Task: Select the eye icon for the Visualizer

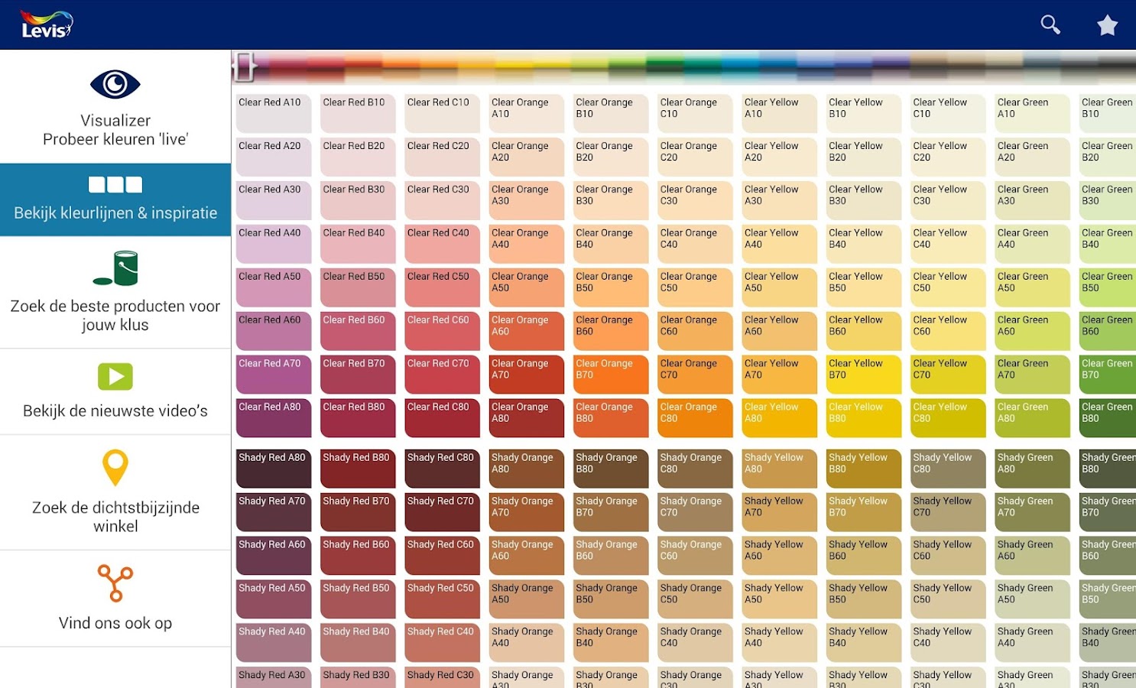Action: [115, 83]
